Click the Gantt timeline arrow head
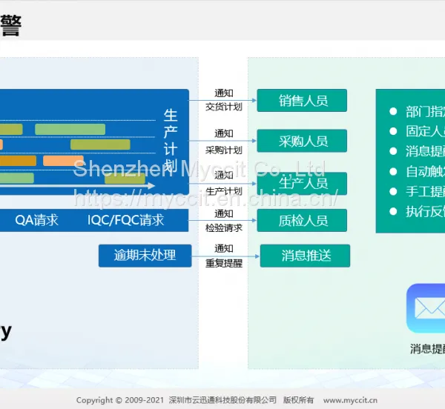Viewport: 445px width, 409px height. click(151, 186)
